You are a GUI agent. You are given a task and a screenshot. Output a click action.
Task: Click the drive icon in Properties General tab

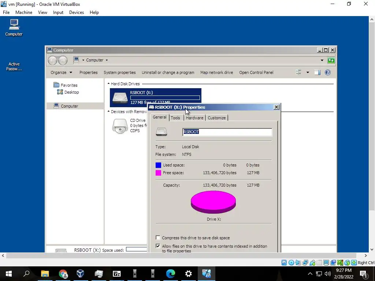point(161,132)
